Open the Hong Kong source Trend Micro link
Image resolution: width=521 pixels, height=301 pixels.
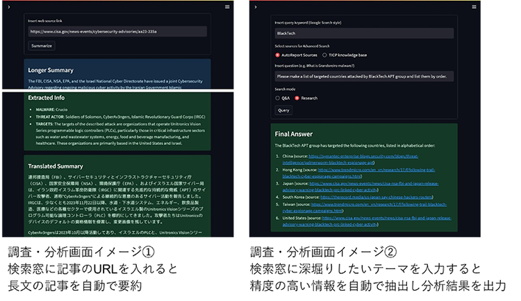click(x=358, y=173)
